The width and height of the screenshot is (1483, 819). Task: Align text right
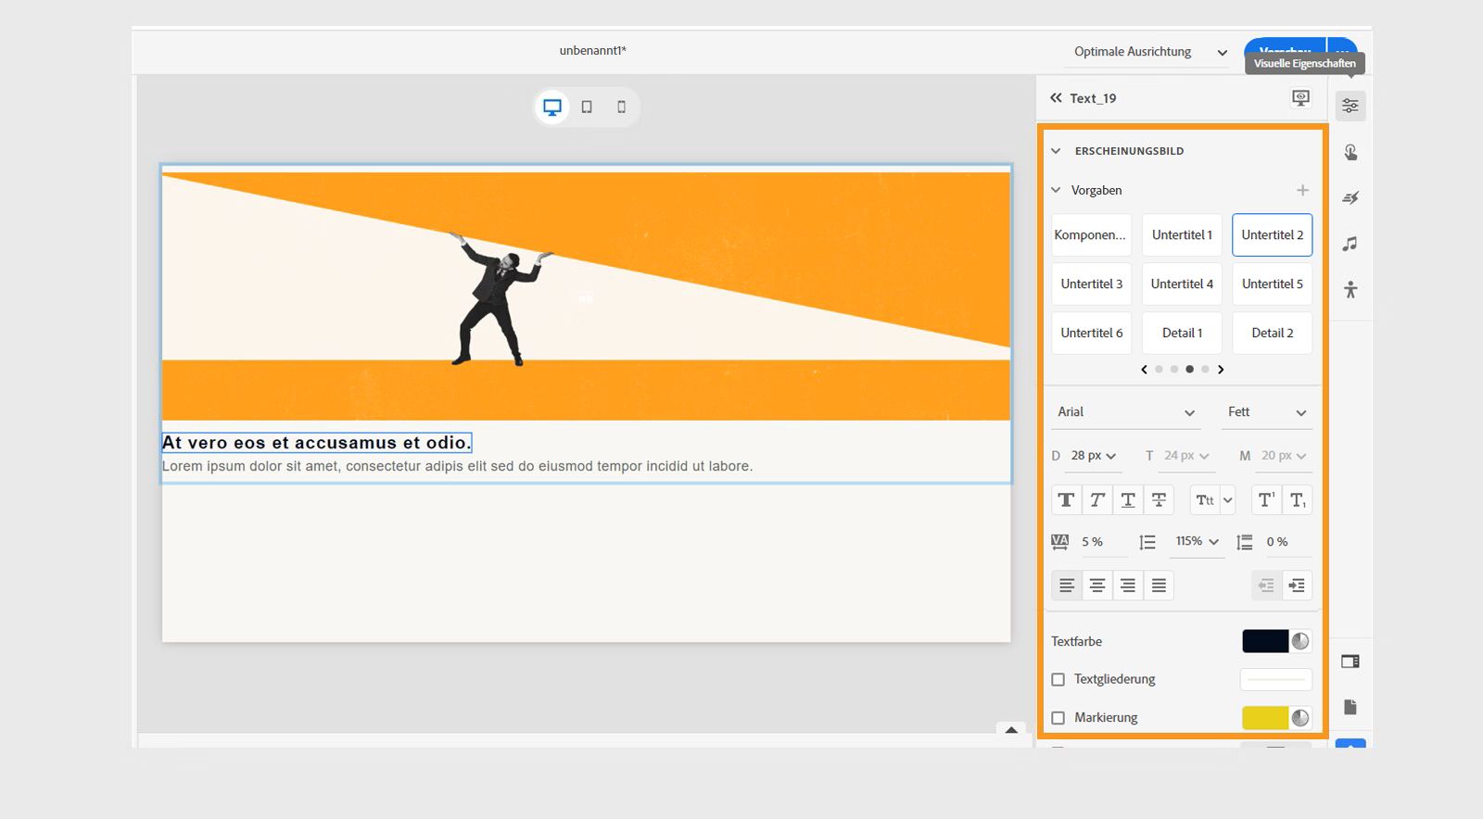[x=1128, y=586]
